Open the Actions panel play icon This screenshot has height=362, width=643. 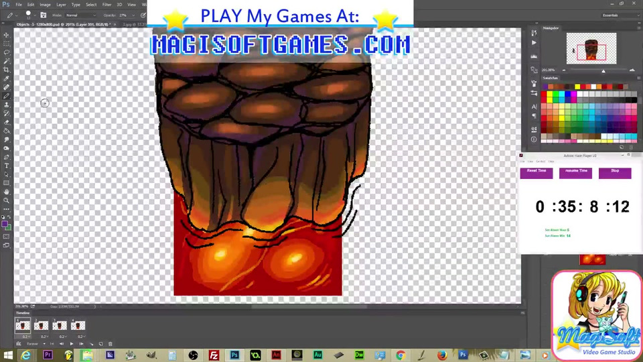pyautogui.click(x=534, y=43)
